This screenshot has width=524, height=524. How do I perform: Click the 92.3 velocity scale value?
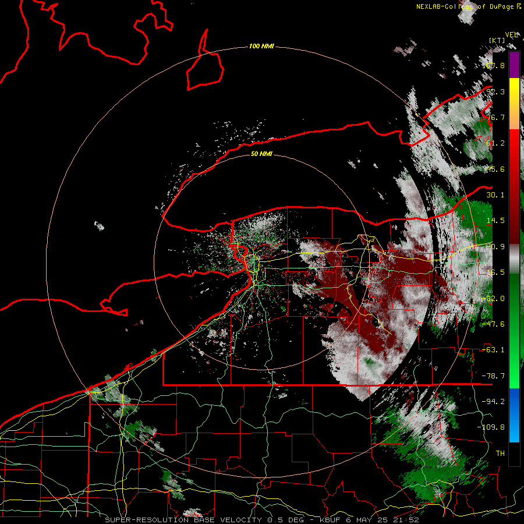click(x=495, y=91)
